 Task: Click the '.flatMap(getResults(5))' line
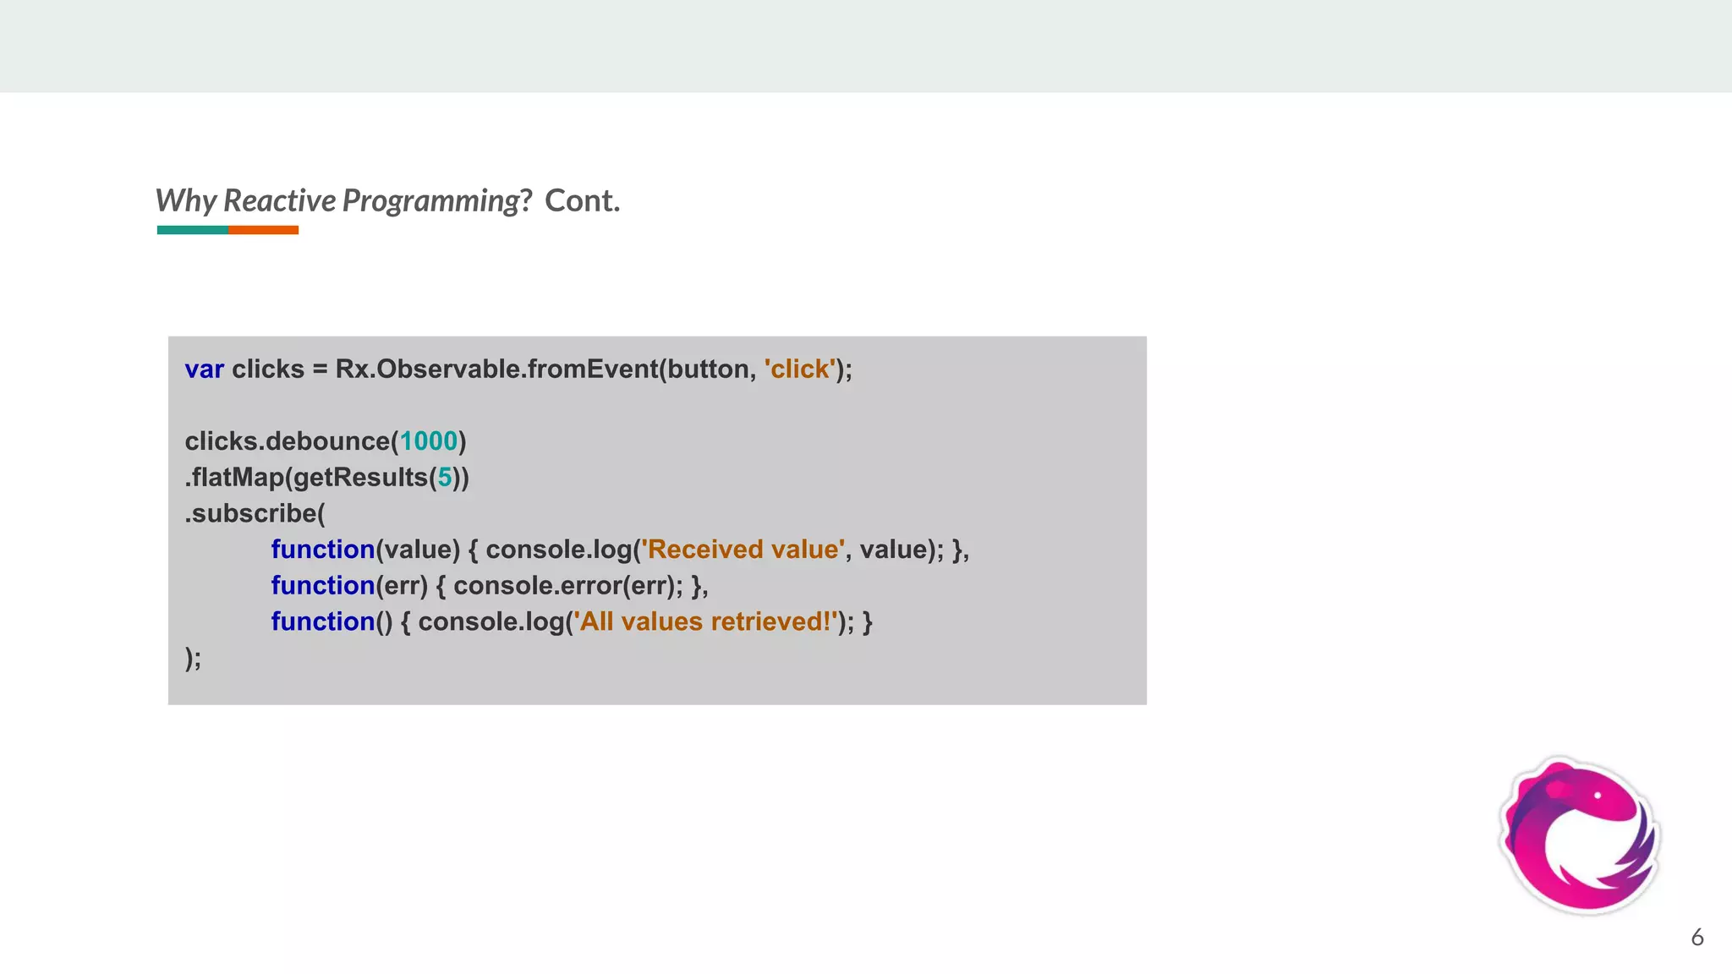click(x=326, y=478)
